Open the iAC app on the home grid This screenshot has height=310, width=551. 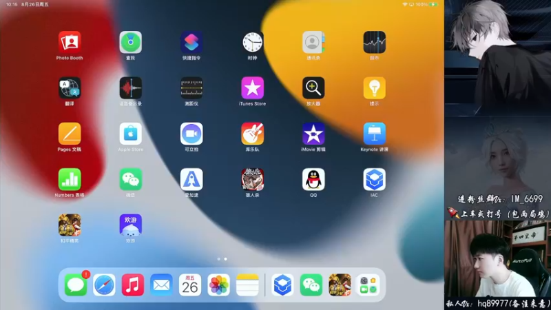pyautogui.click(x=374, y=179)
